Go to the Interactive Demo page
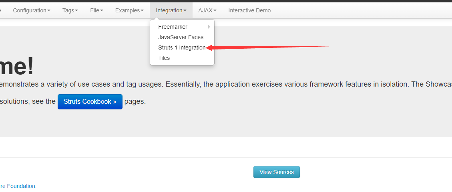Image resolution: width=452 pixels, height=192 pixels. (249, 10)
